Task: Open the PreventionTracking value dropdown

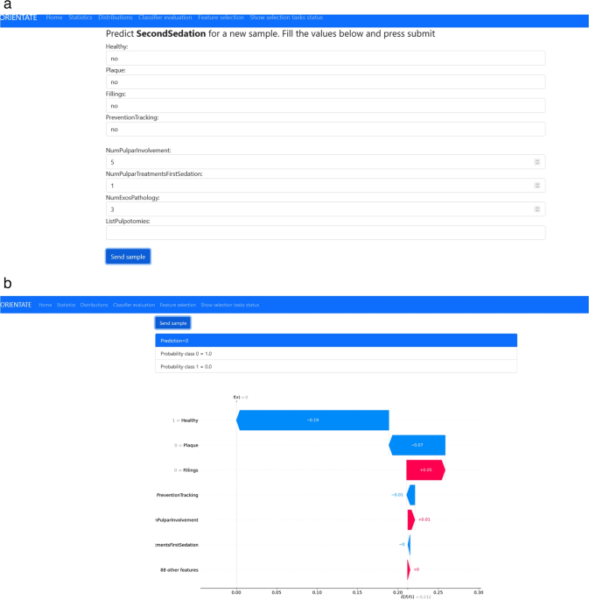Action: (326, 130)
